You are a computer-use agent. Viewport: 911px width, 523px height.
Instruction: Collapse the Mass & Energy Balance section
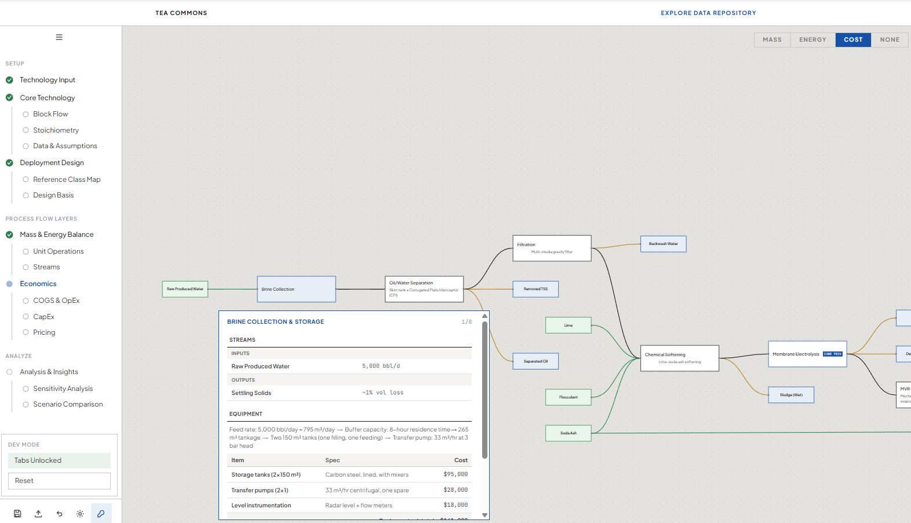[x=56, y=235]
